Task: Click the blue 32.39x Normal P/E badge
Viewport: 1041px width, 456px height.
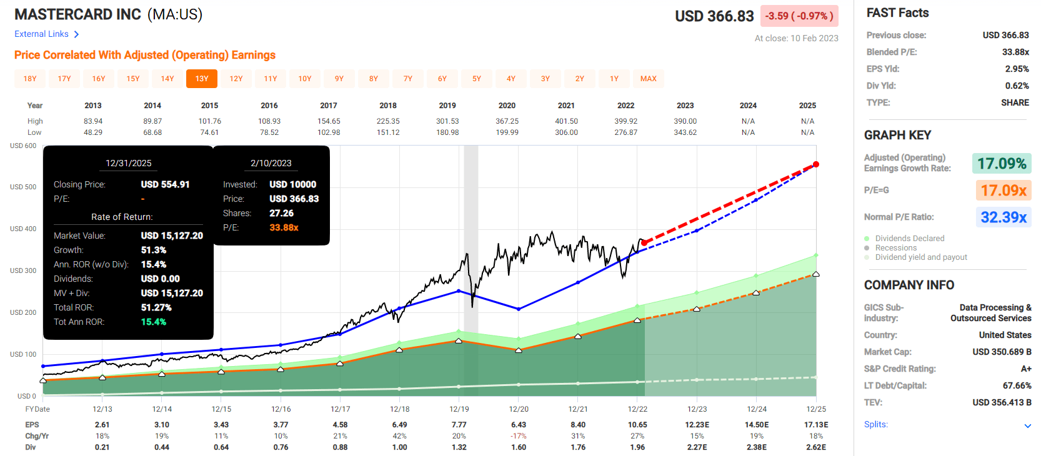Action: (1004, 217)
